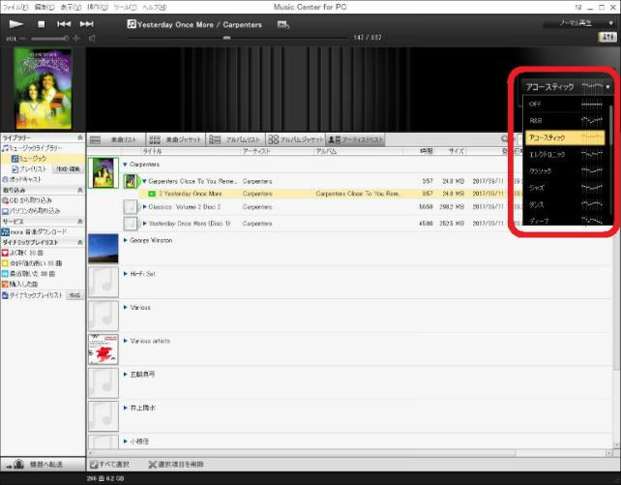Viewport: 621px width, 485px height.
Task: Select ミュージックライブラリー in the sidebar
Action: point(32,148)
